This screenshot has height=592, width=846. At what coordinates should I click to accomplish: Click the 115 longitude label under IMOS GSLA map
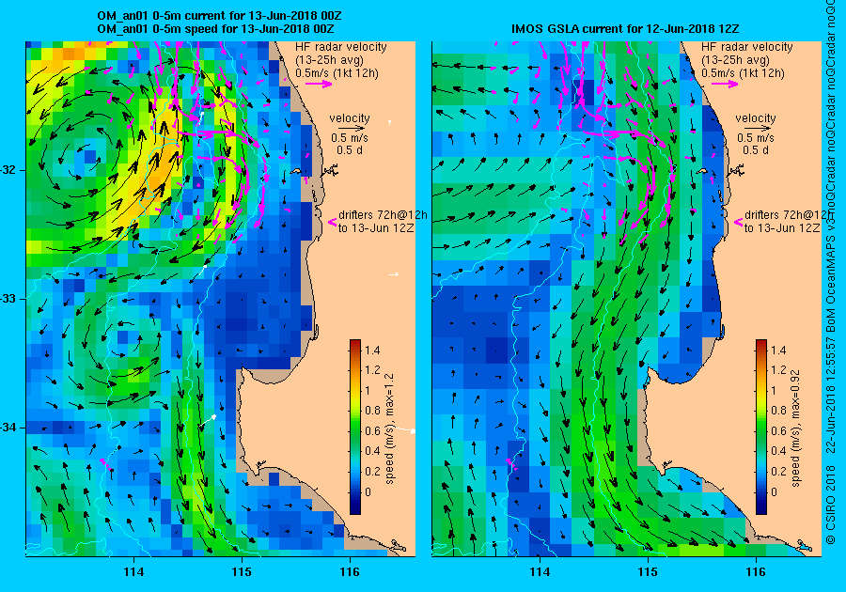click(648, 572)
